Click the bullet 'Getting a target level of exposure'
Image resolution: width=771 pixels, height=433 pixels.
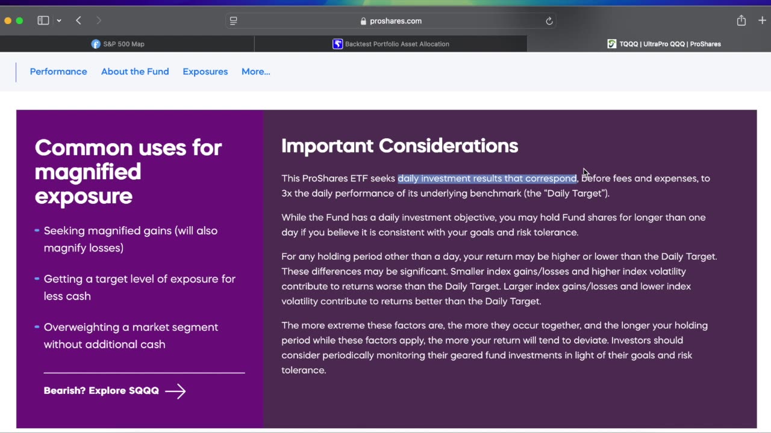click(x=140, y=287)
